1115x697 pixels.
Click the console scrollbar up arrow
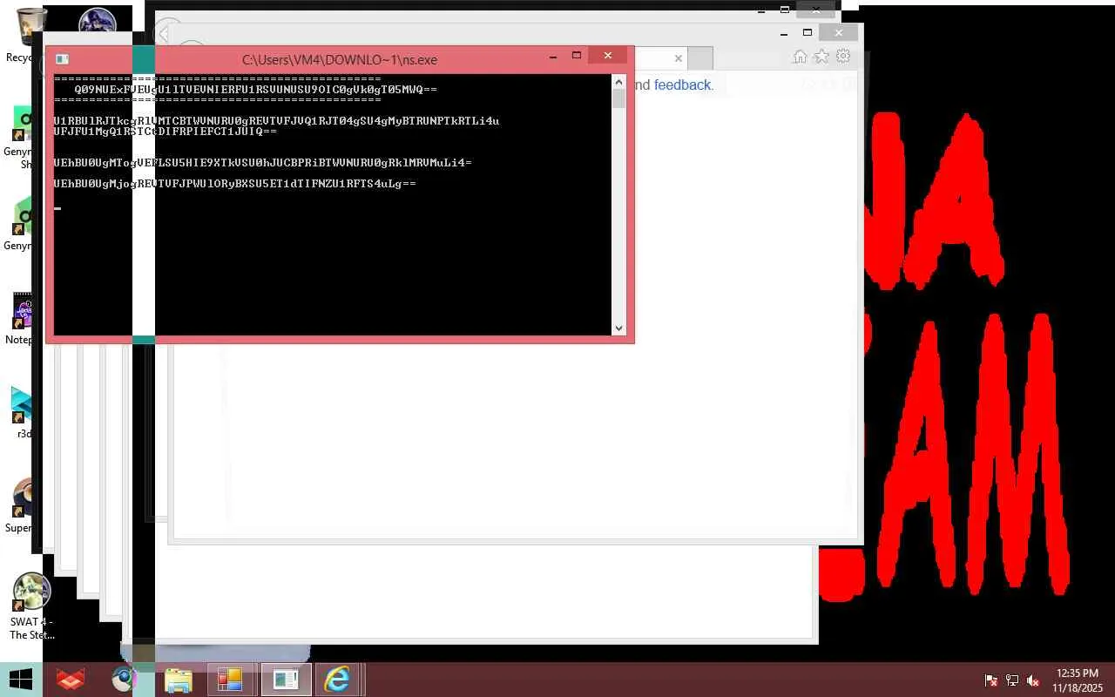click(x=619, y=82)
